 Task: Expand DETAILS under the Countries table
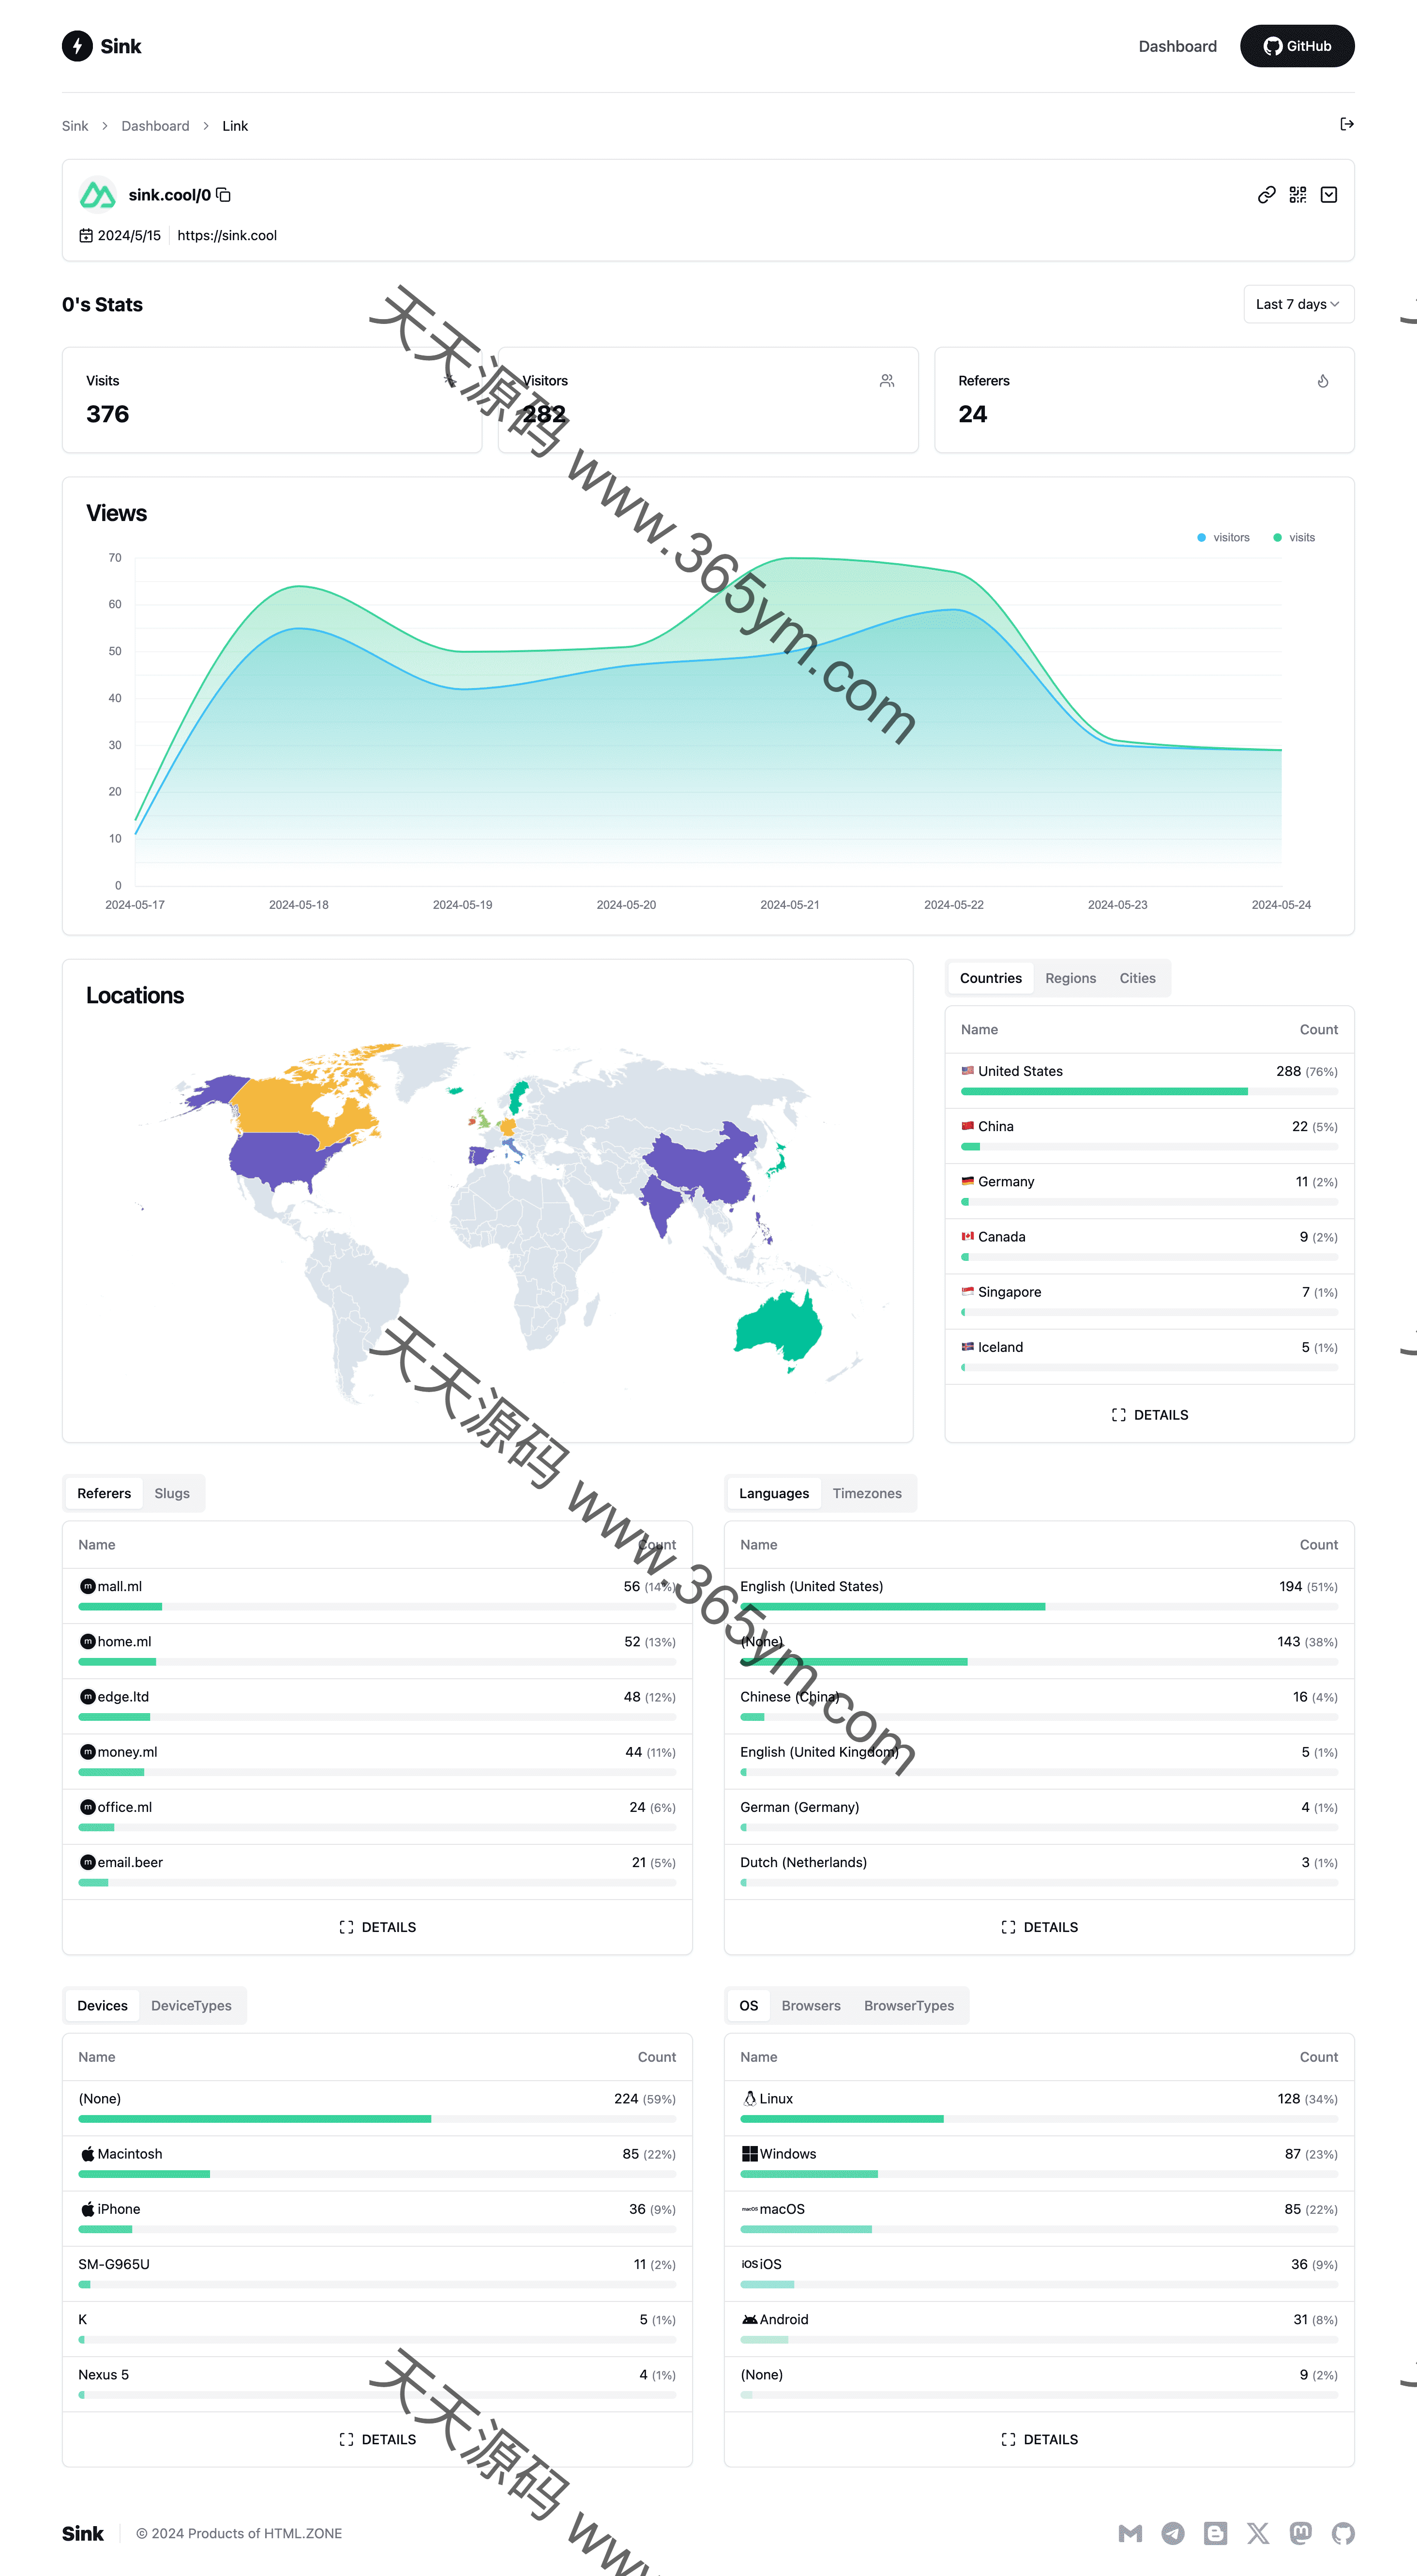[x=1149, y=1415]
